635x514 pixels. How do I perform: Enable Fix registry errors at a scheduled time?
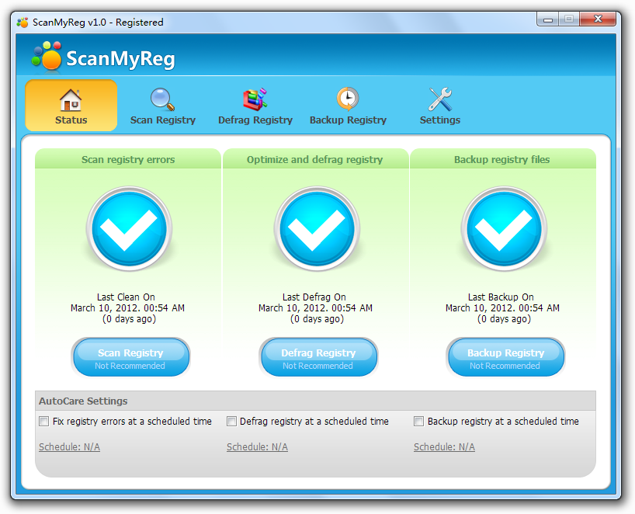tap(43, 422)
